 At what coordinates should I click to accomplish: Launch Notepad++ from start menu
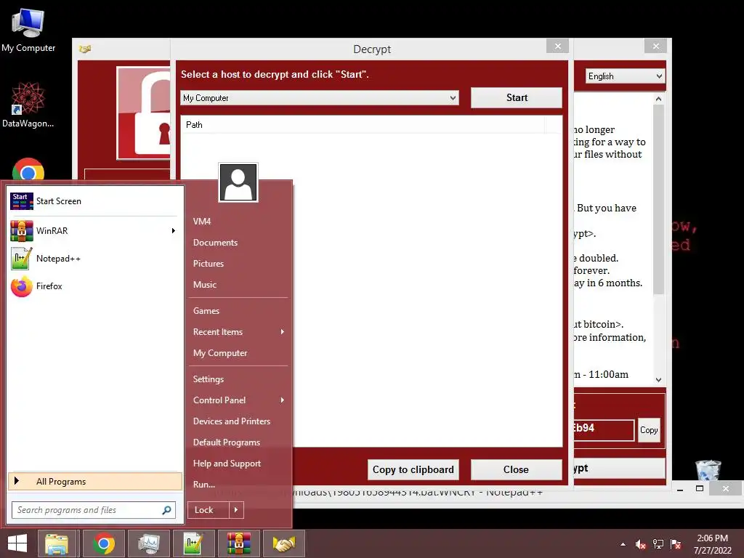pyautogui.click(x=95, y=259)
